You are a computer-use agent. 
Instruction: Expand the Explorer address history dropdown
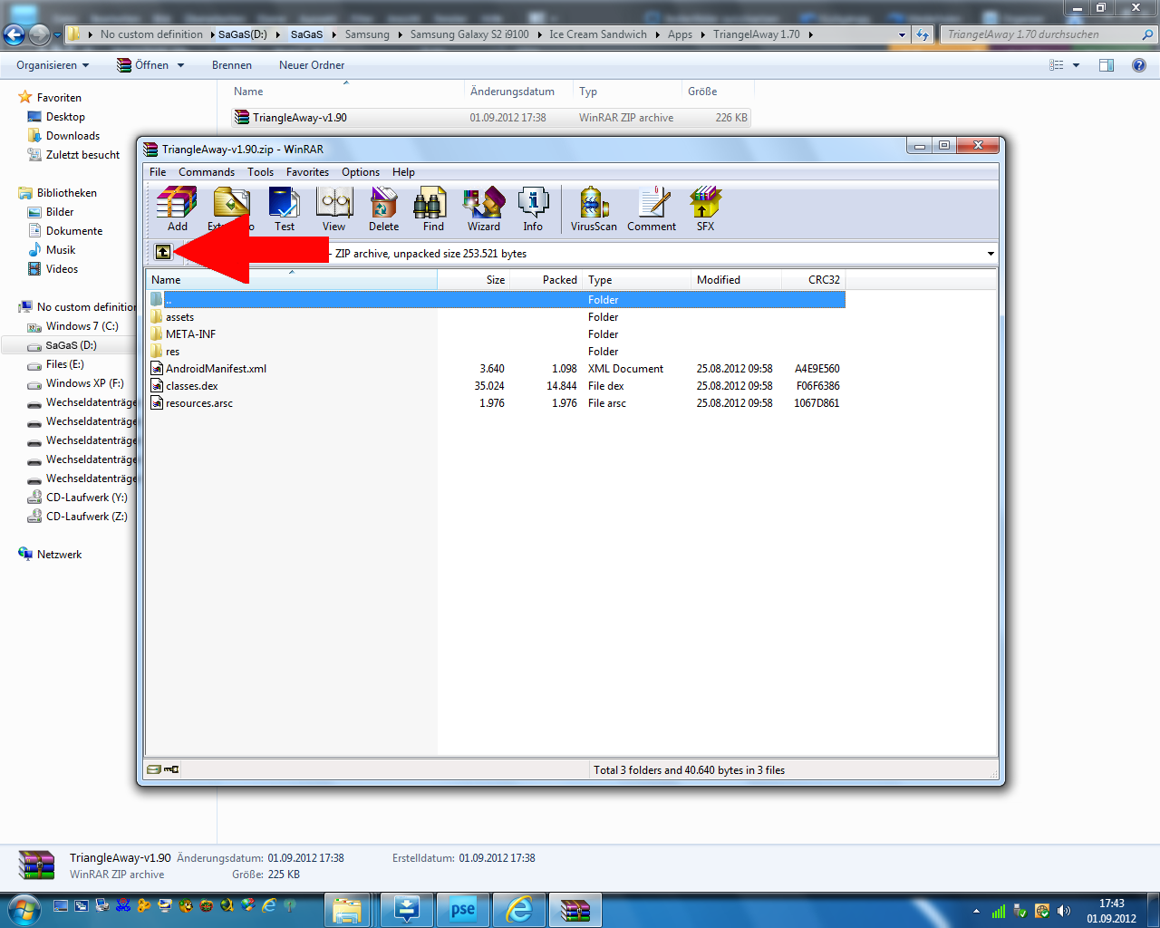tap(902, 34)
